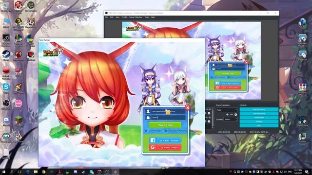Open the OBS File menu
The height and width of the screenshot is (175, 312).
[106, 17]
